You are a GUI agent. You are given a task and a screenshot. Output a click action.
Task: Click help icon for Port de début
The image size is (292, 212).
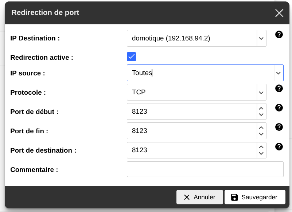coord(279,107)
